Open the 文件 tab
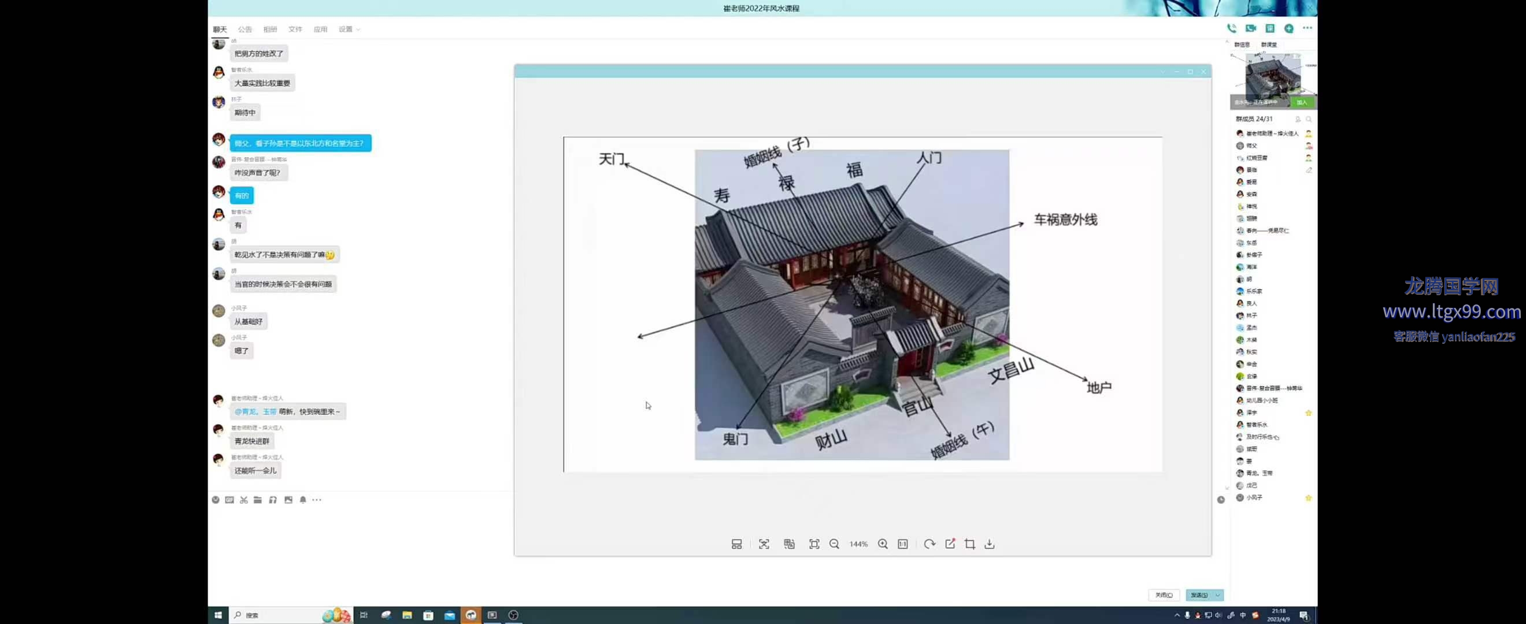Image resolution: width=1526 pixels, height=624 pixels. (295, 29)
